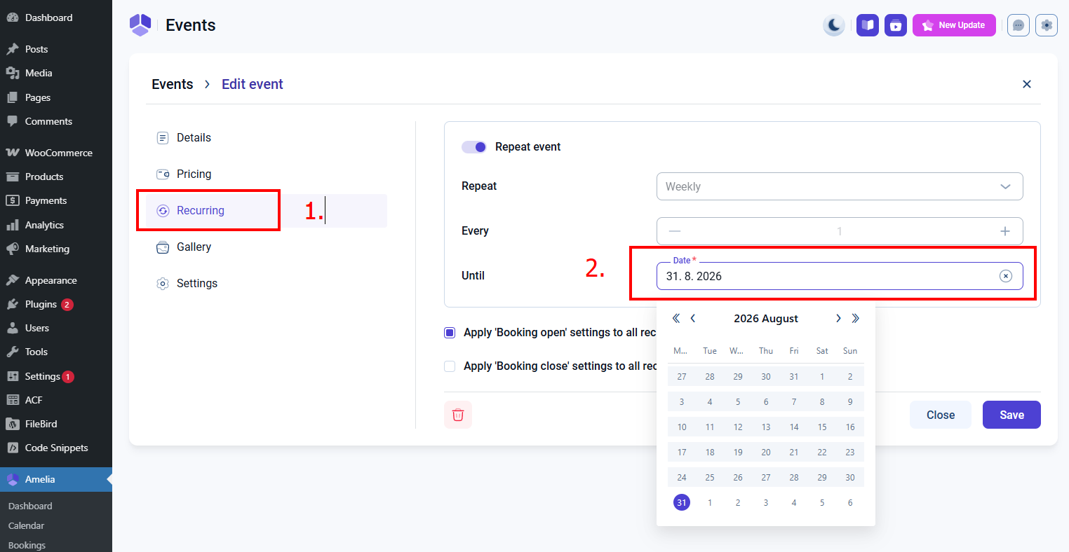Click the red trash delete icon
The image size is (1069, 552).
(x=458, y=415)
